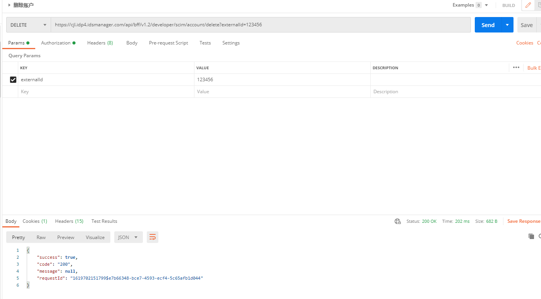Screen dimensions: 541x299
Task: Click the request URL input field
Action: pos(260,25)
